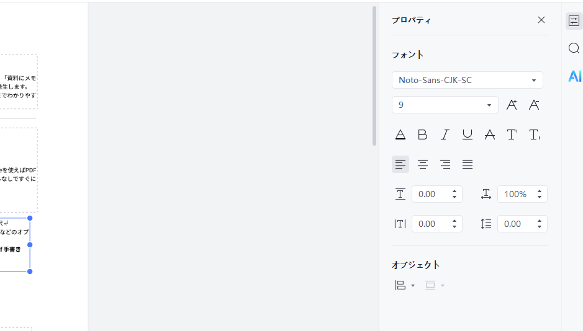The height and width of the screenshot is (331, 583).
Task: Click the プロパティ panel title
Action: pyautogui.click(x=411, y=20)
